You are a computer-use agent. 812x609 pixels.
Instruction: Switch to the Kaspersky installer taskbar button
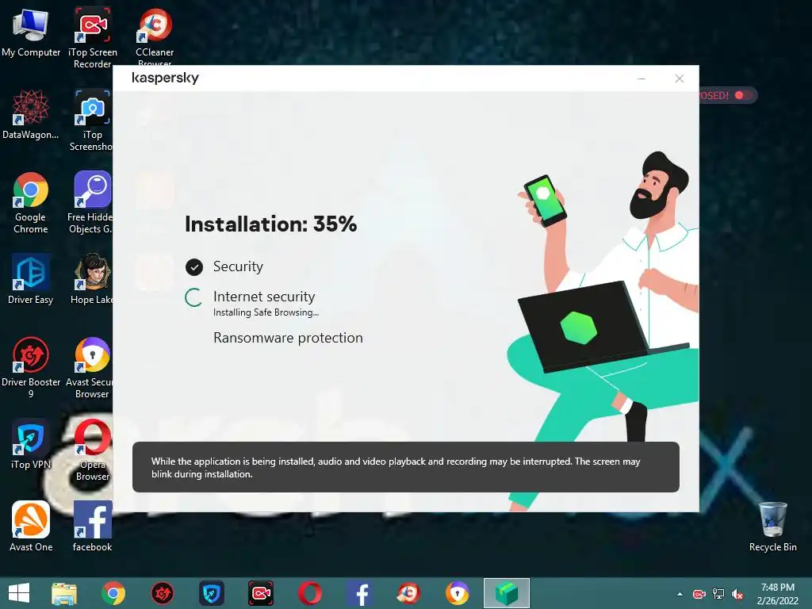(x=507, y=593)
